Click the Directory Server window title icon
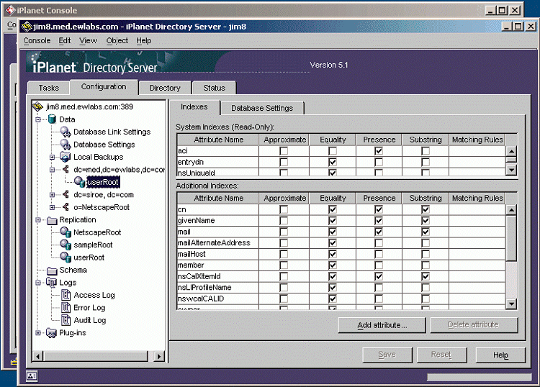This screenshot has height=387, width=540. coord(26,27)
